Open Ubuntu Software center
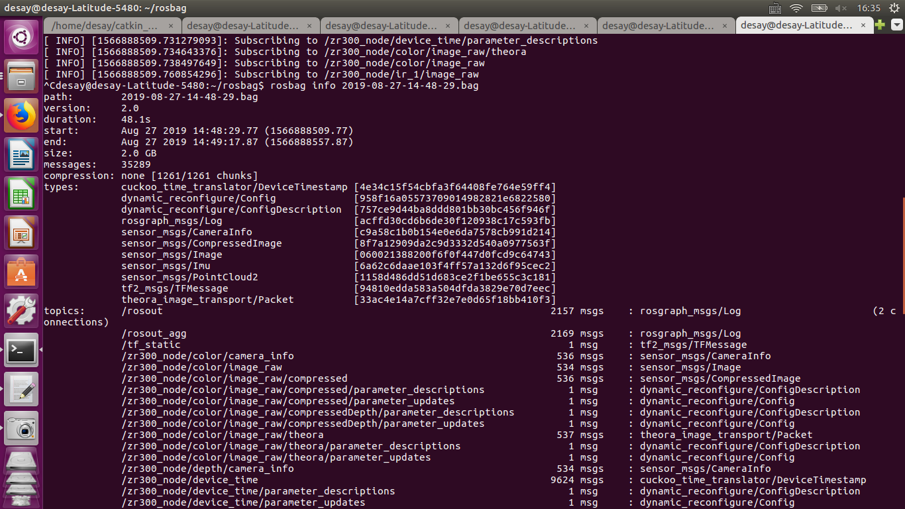 click(21, 272)
